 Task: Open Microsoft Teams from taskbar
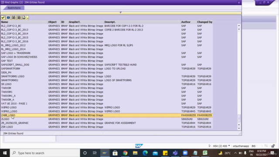(x=175, y=153)
